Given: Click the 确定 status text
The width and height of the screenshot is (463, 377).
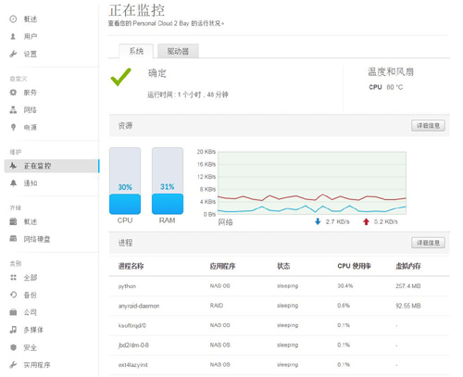Looking at the screenshot, I should coord(157,73).
